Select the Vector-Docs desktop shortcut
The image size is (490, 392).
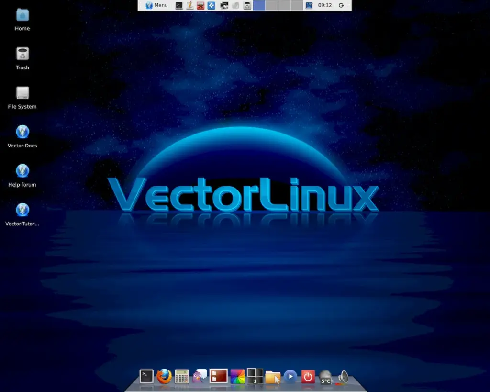pos(22,137)
